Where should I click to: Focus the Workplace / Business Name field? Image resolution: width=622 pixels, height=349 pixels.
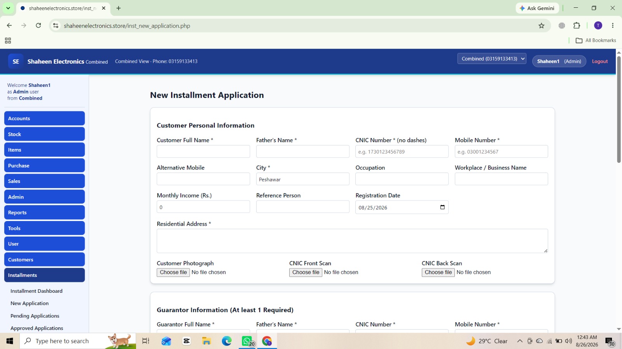click(501, 179)
